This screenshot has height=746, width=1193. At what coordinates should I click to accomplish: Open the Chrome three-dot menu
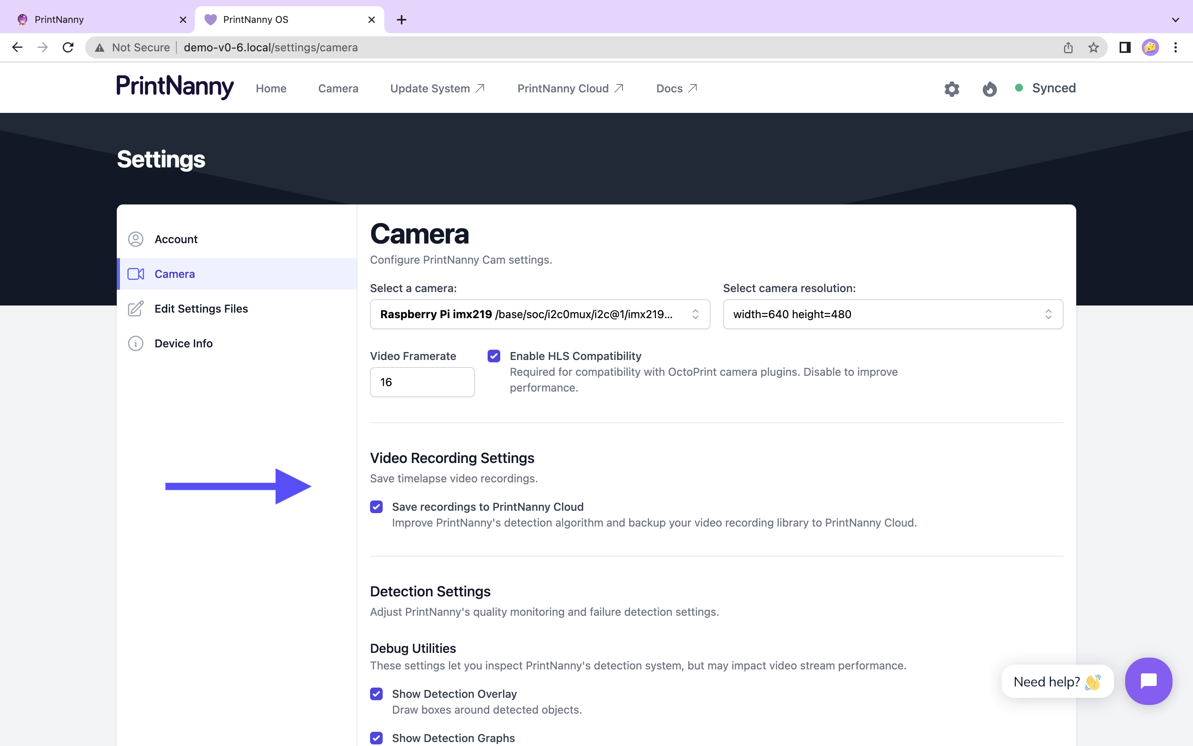tap(1176, 47)
